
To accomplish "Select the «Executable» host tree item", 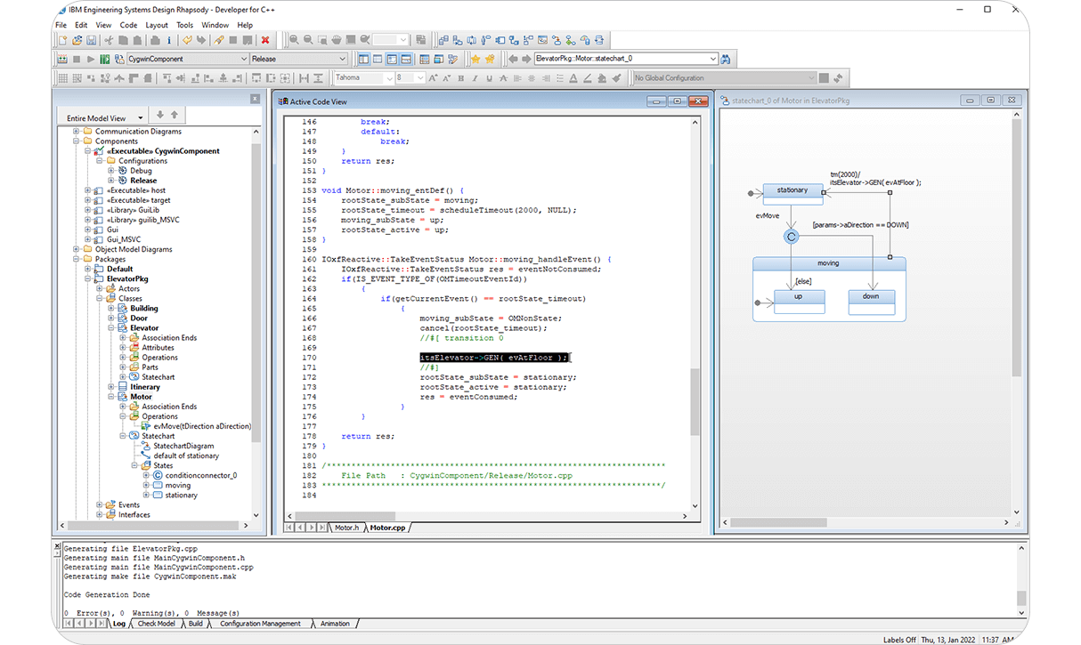I will pos(135,190).
